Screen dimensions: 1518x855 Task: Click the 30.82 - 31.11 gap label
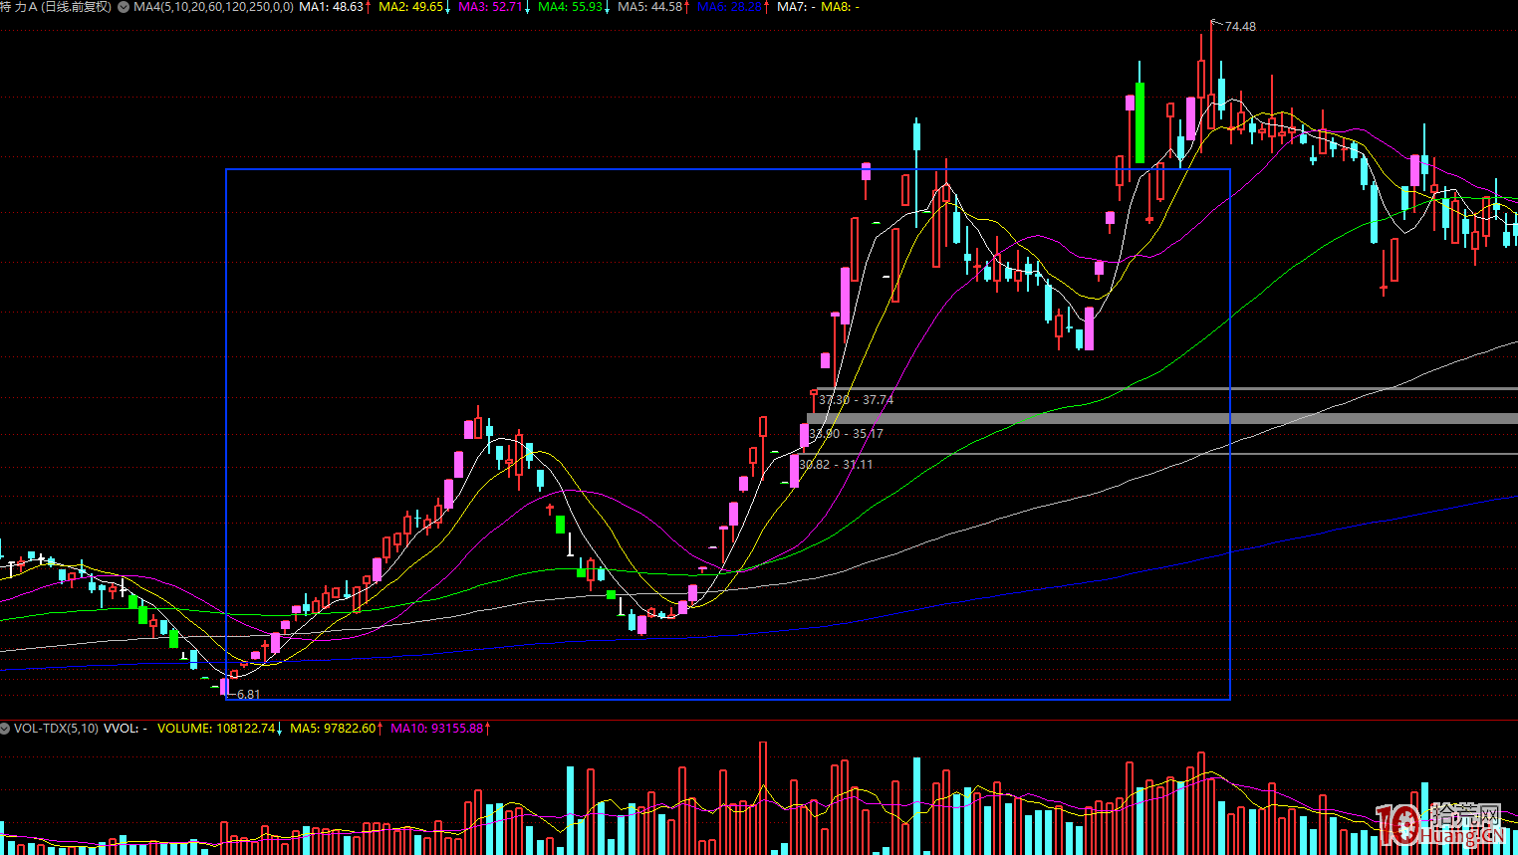pos(837,465)
